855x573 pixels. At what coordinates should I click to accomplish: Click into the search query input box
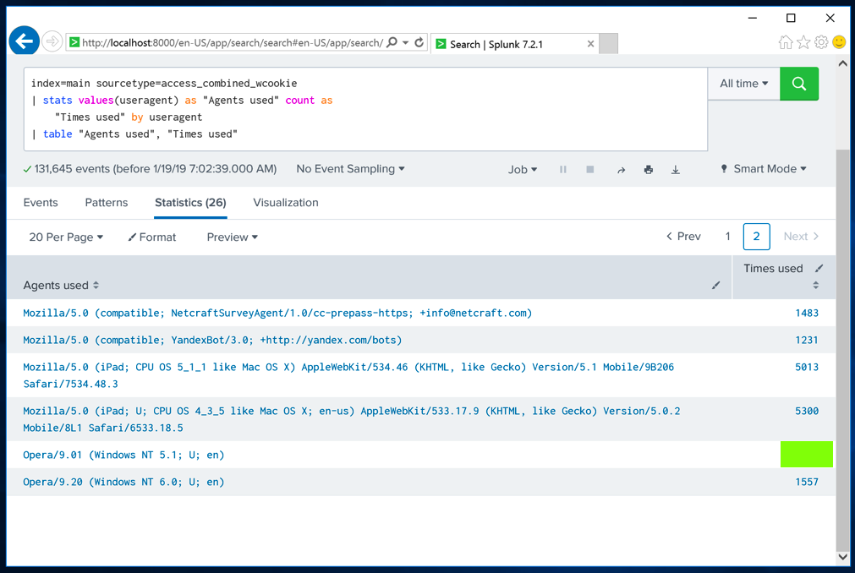(364, 108)
